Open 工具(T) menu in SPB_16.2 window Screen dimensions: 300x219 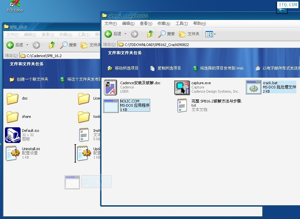pyautogui.click(x=83, y=35)
